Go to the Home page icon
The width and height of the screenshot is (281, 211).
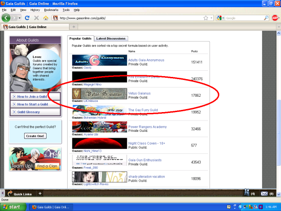click(46, 18)
